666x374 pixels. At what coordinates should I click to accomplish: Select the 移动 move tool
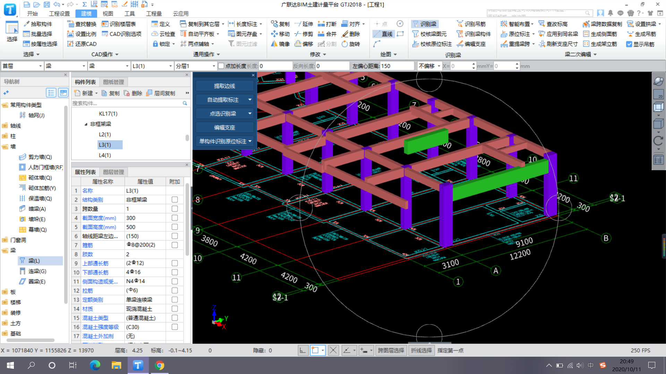click(280, 34)
